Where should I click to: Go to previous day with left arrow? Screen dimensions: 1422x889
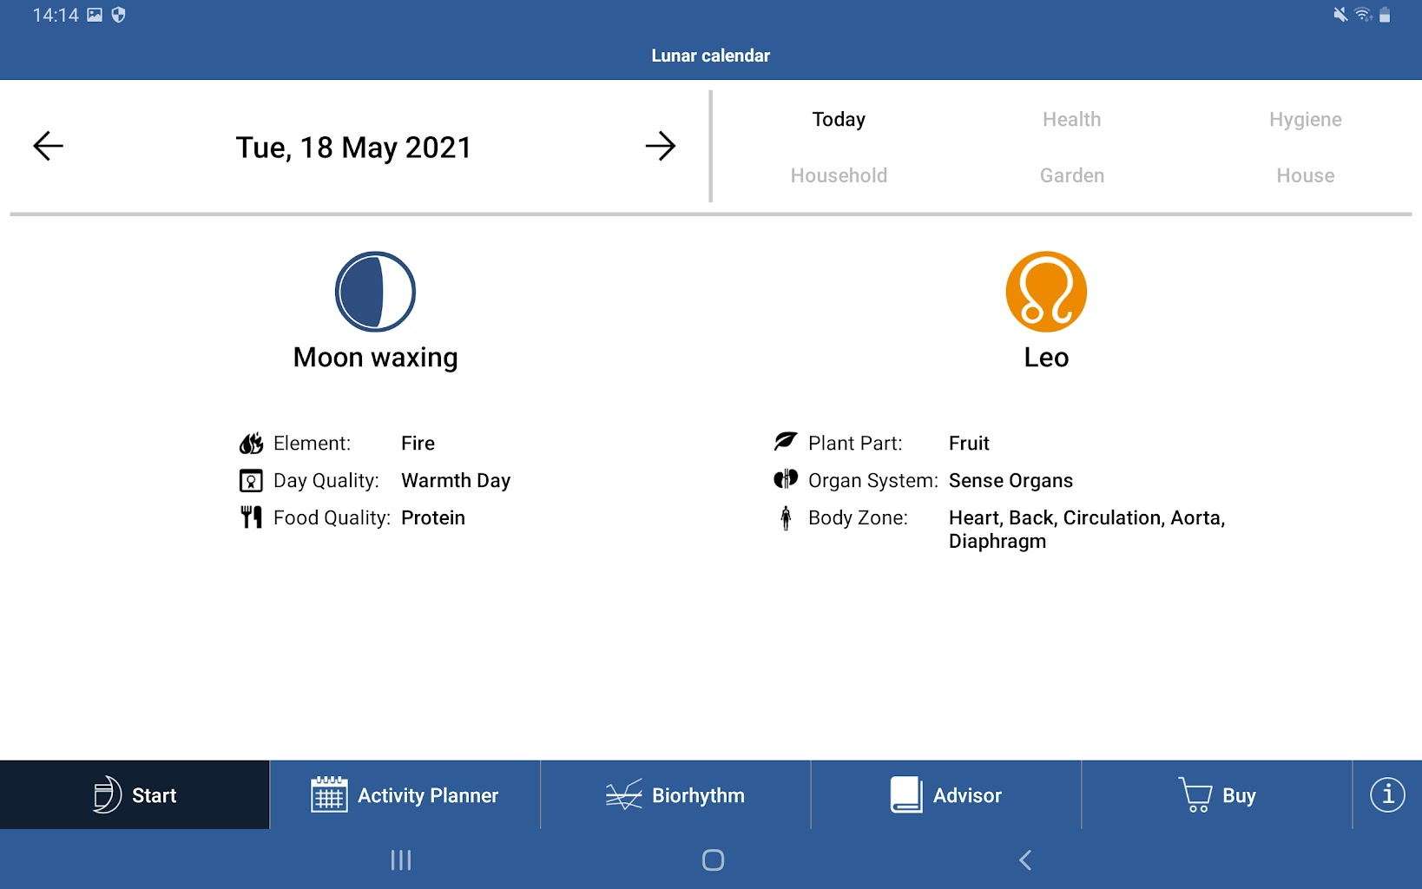(x=49, y=146)
